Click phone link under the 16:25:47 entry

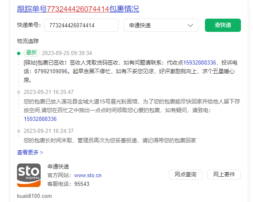[40, 119]
